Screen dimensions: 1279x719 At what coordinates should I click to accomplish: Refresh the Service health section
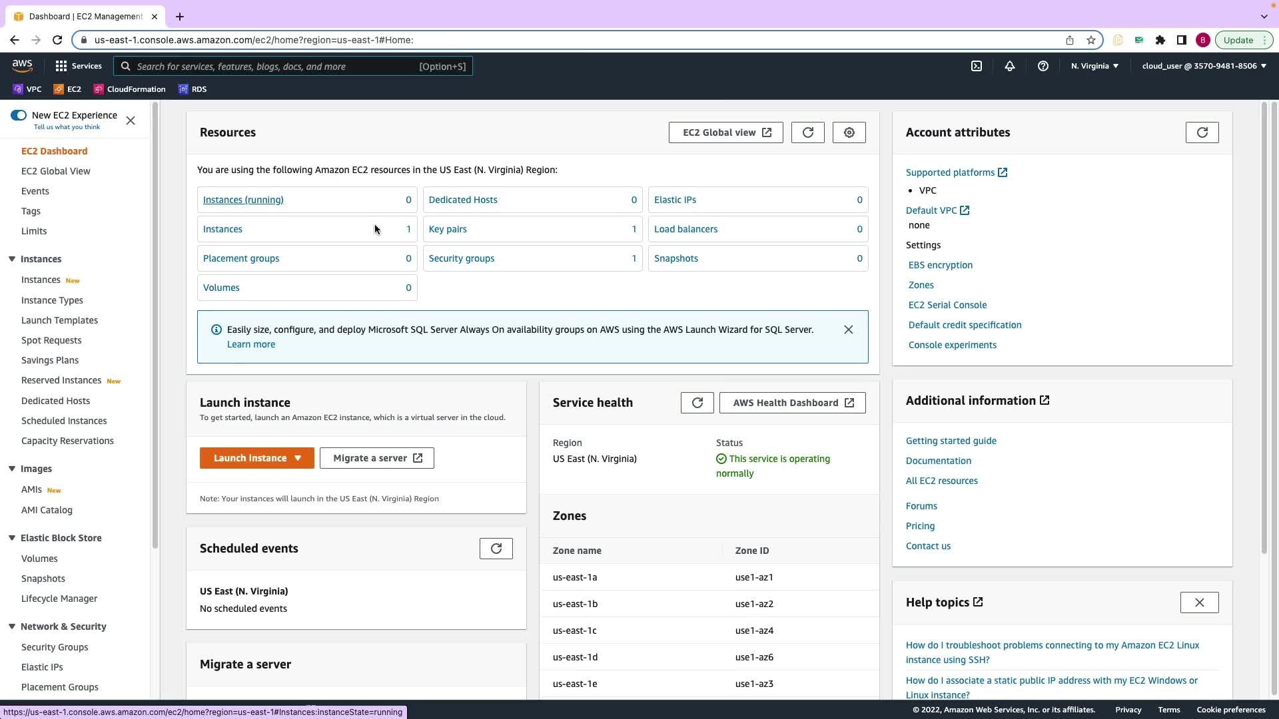(697, 403)
